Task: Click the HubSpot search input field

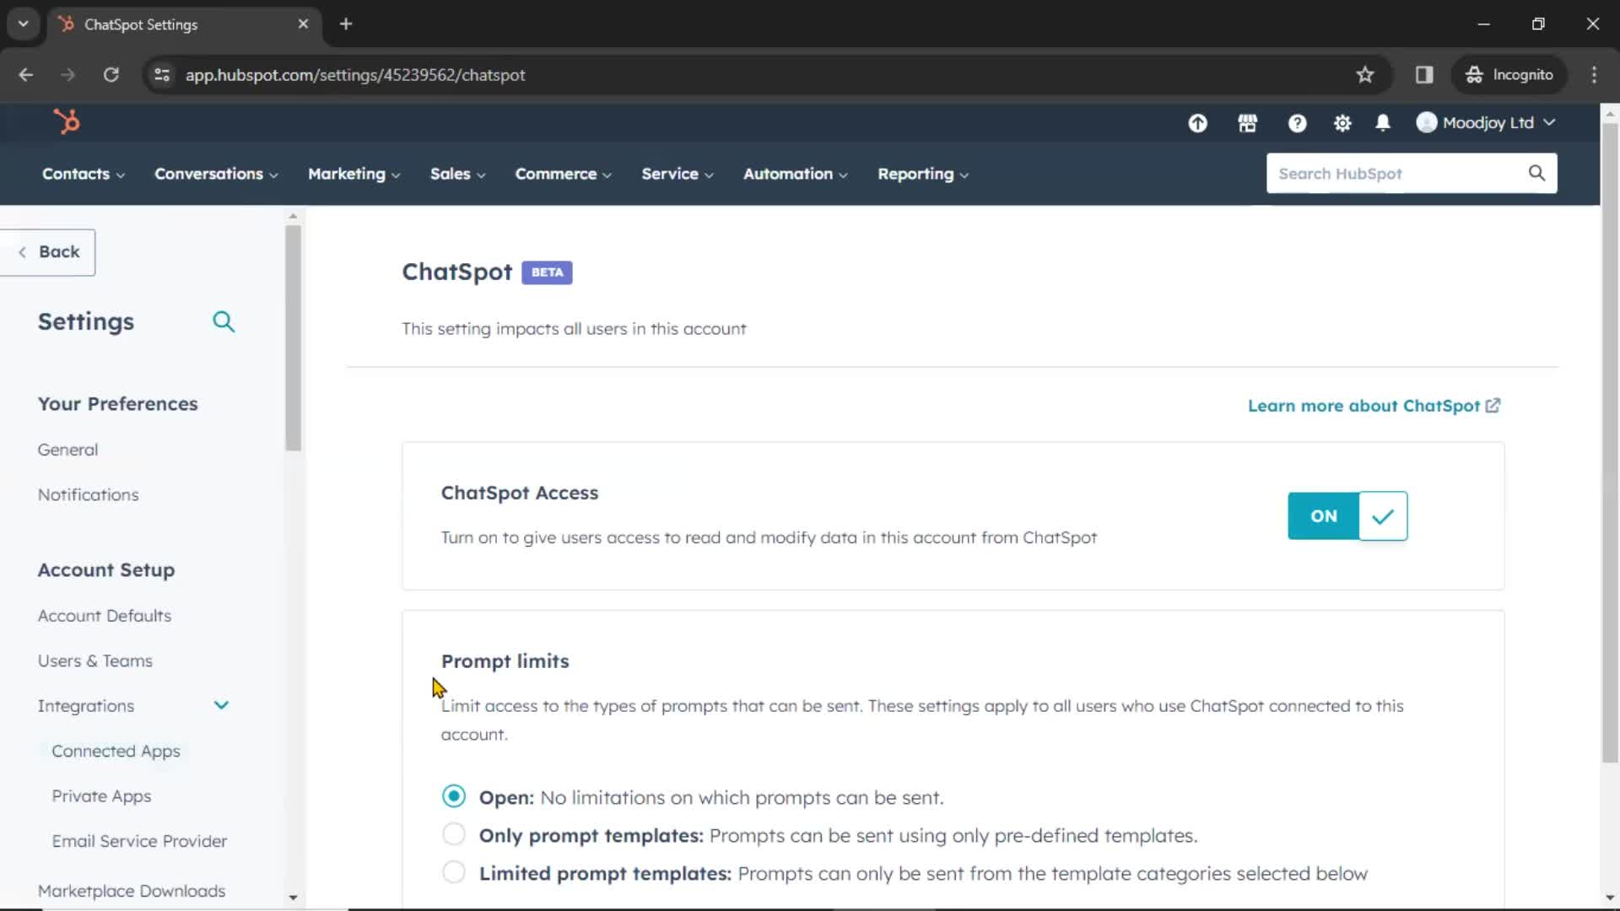Action: click(x=1400, y=172)
